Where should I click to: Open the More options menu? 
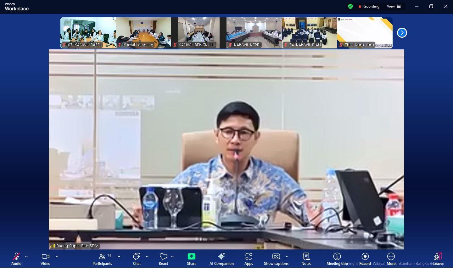coord(391,259)
